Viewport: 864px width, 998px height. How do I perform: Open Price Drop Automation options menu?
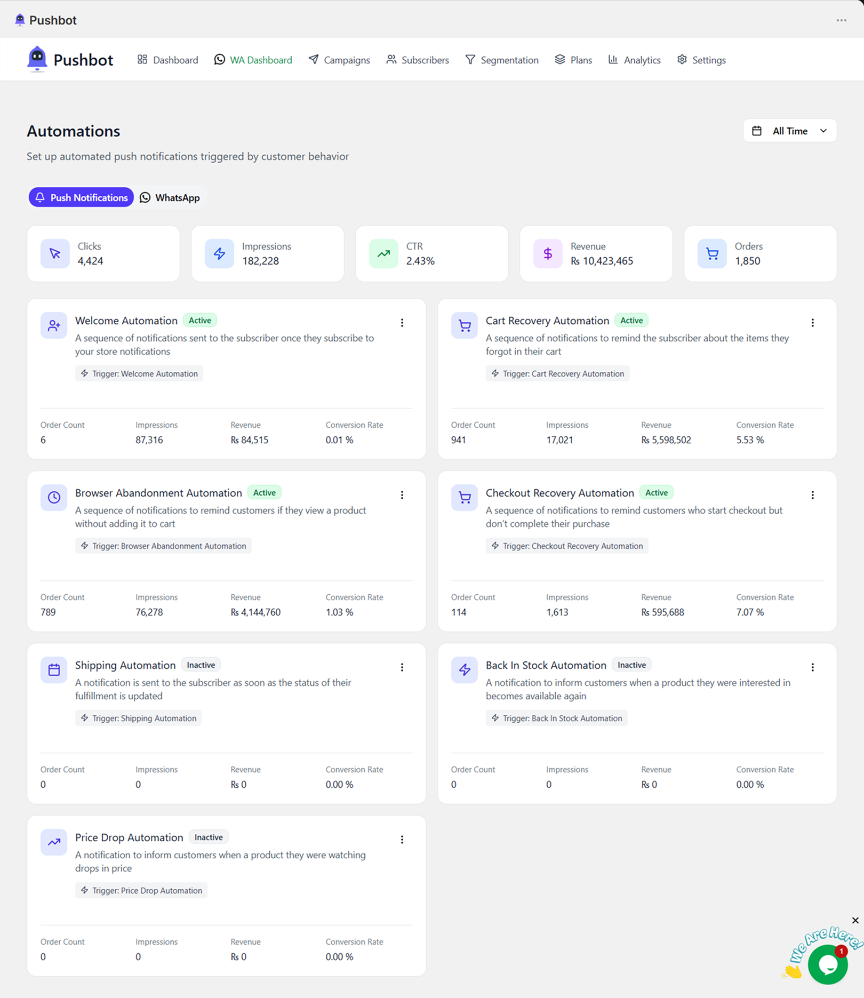402,840
